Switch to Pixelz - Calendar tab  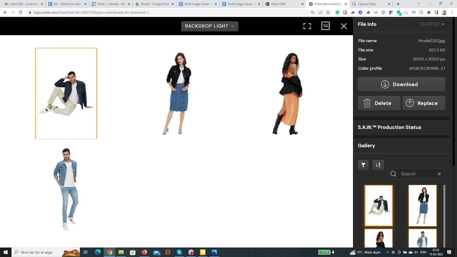tap(111, 4)
